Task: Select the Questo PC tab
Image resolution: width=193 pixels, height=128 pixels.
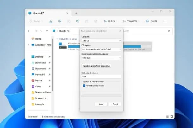Action: point(48,13)
